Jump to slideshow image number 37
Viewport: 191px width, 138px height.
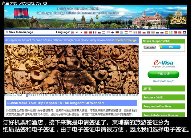tap(136, 95)
